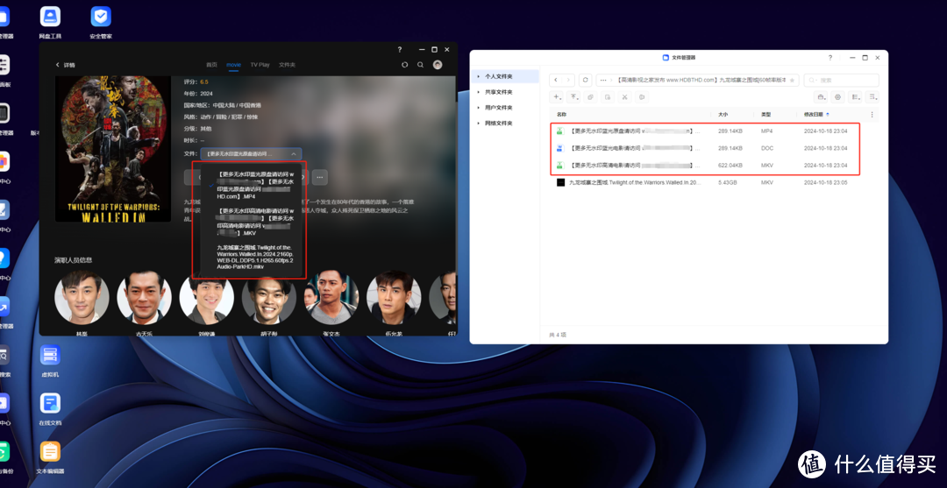The image size is (947, 488).
Task: Click the delete icon in file manager toolbar
Action: [641, 97]
